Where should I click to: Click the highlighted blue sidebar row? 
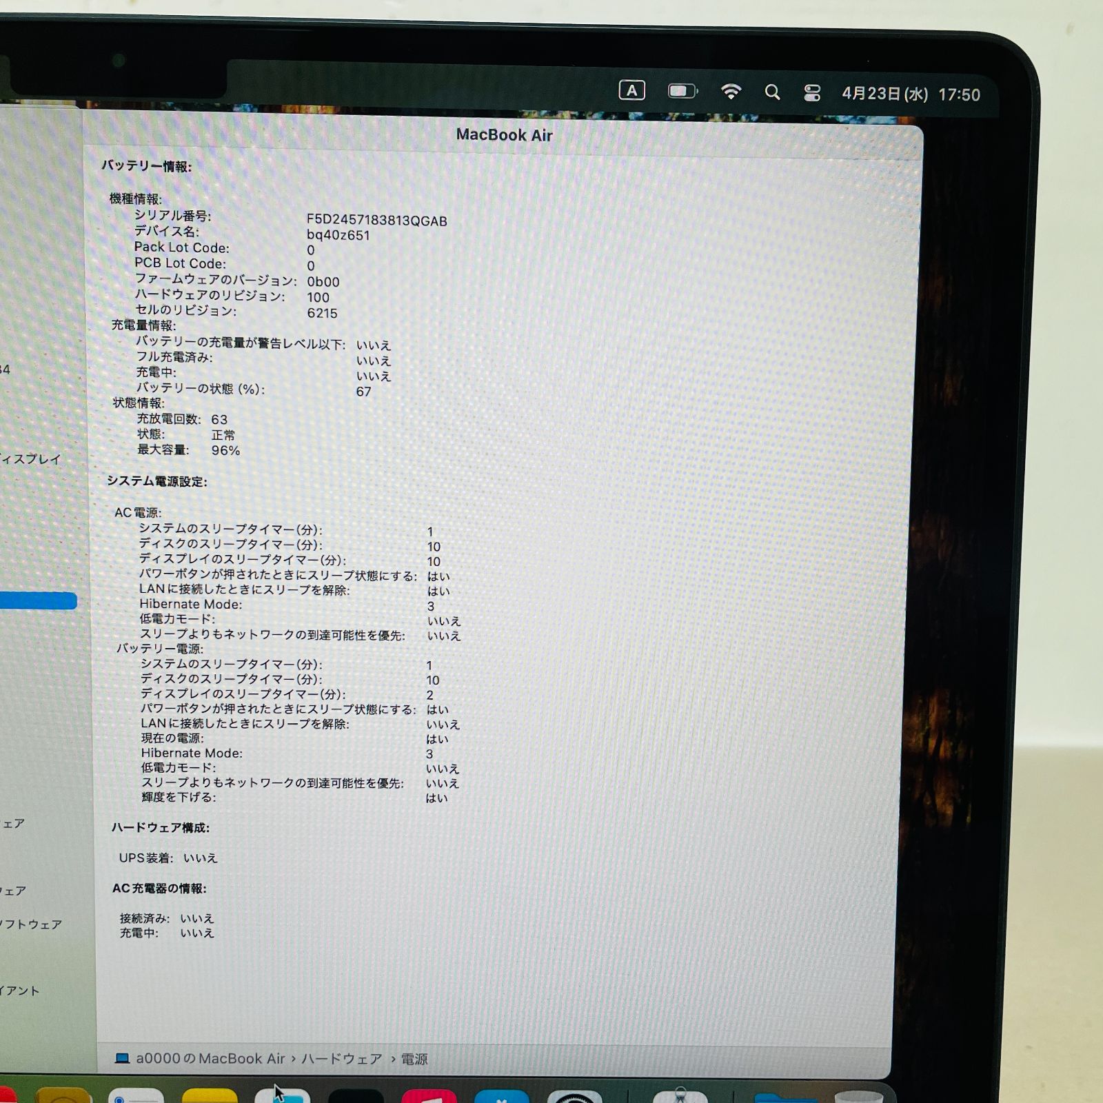pyautogui.click(x=38, y=601)
